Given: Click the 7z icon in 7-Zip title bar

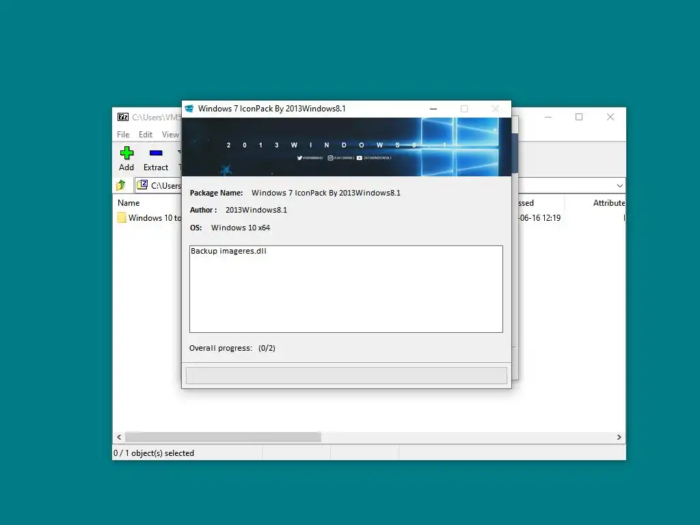Looking at the screenshot, I should click(x=123, y=117).
